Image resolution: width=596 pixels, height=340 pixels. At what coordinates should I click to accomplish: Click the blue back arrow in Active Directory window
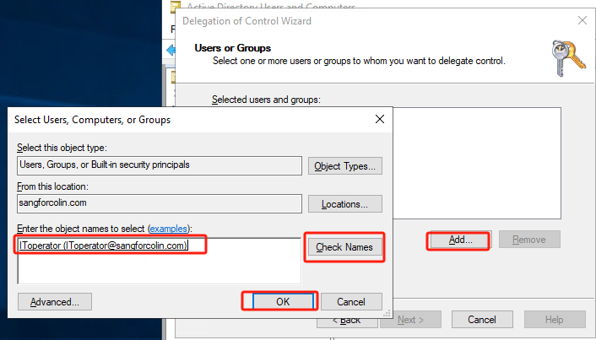point(171,50)
